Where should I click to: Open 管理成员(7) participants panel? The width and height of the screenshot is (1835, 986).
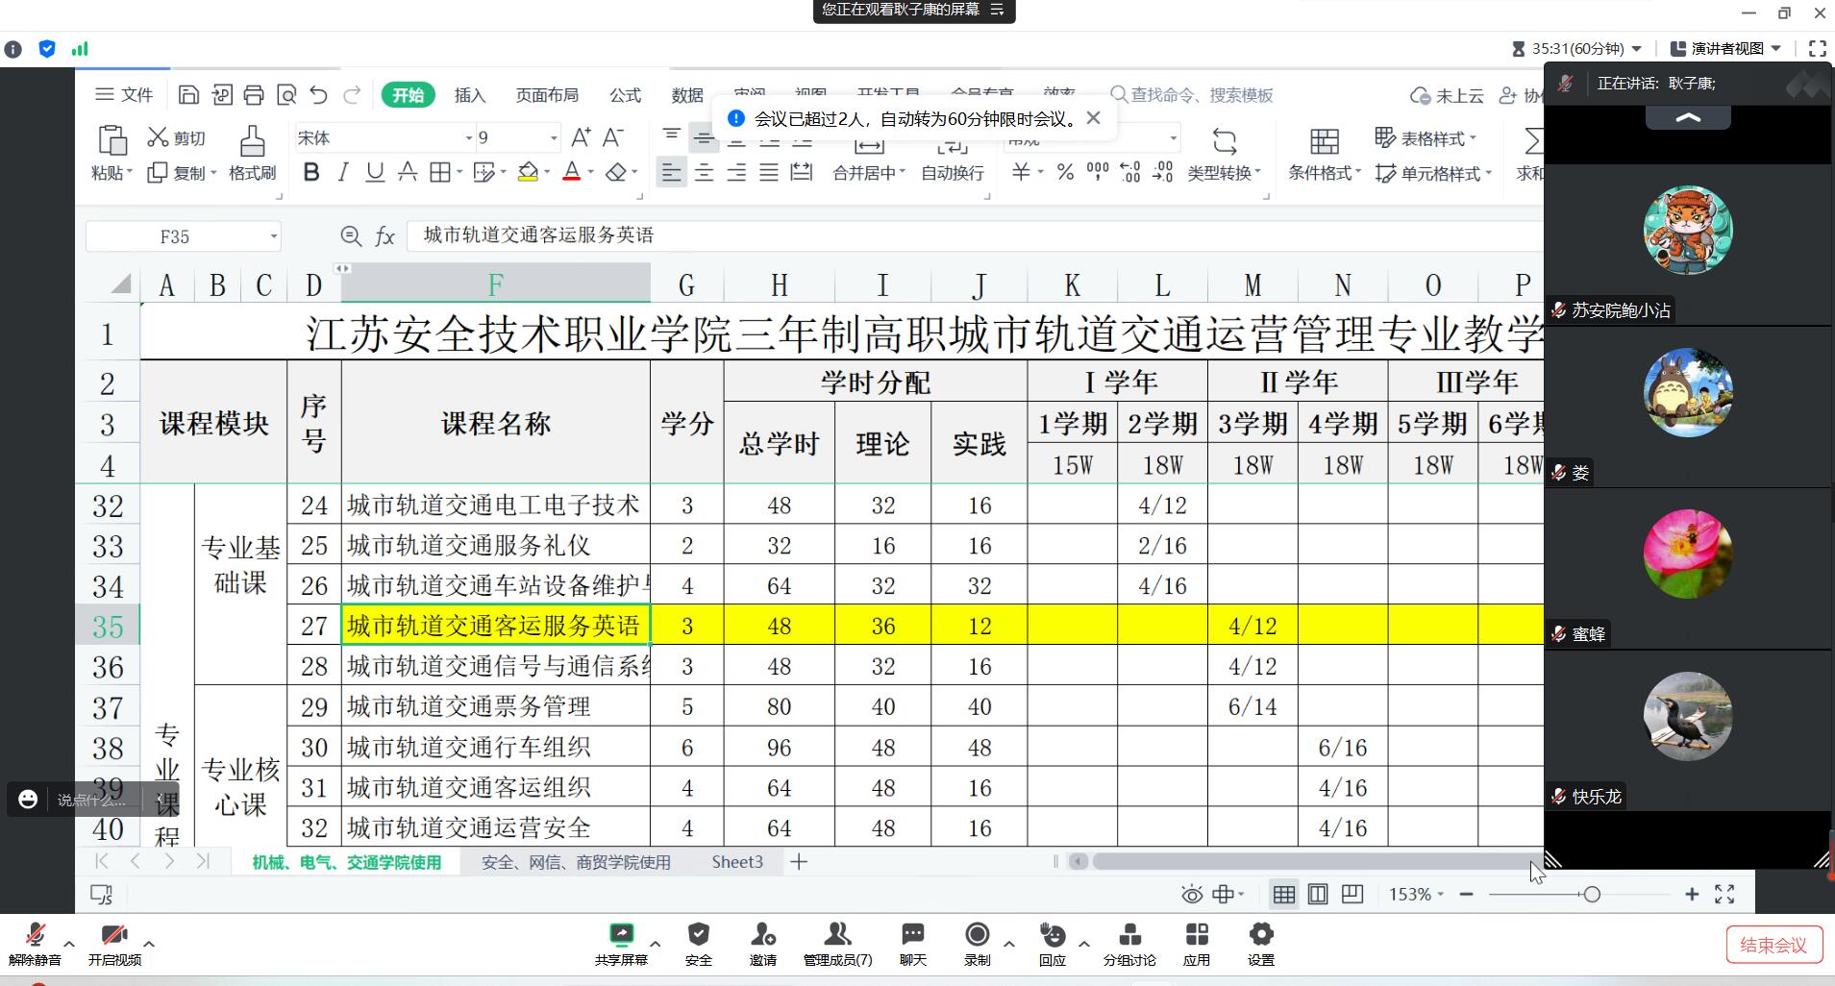(837, 943)
